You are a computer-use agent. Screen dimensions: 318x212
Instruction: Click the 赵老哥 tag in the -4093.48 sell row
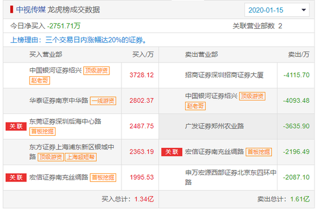pyautogui.click(x=195, y=106)
